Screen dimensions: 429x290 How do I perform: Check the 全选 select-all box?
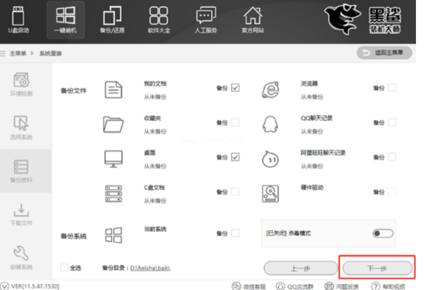tap(64, 268)
